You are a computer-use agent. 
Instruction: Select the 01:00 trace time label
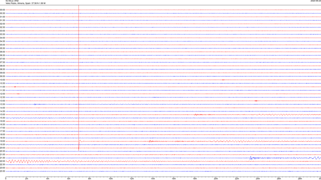pyautogui.click(x=2, y=17)
